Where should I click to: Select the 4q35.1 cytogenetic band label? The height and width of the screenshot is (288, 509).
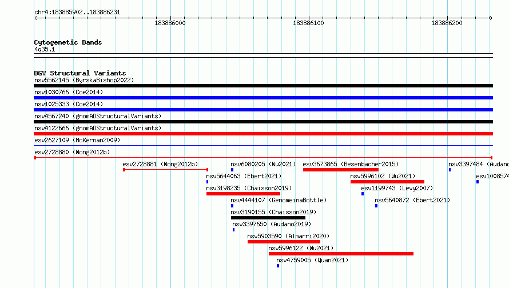pyautogui.click(x=45, y=49)
